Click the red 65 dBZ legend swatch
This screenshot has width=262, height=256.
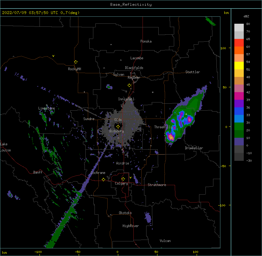coord(239,43)
